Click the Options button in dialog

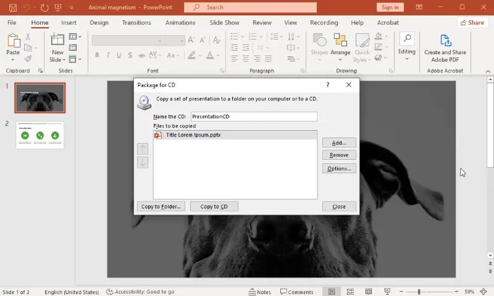click(x=339, y=168)
